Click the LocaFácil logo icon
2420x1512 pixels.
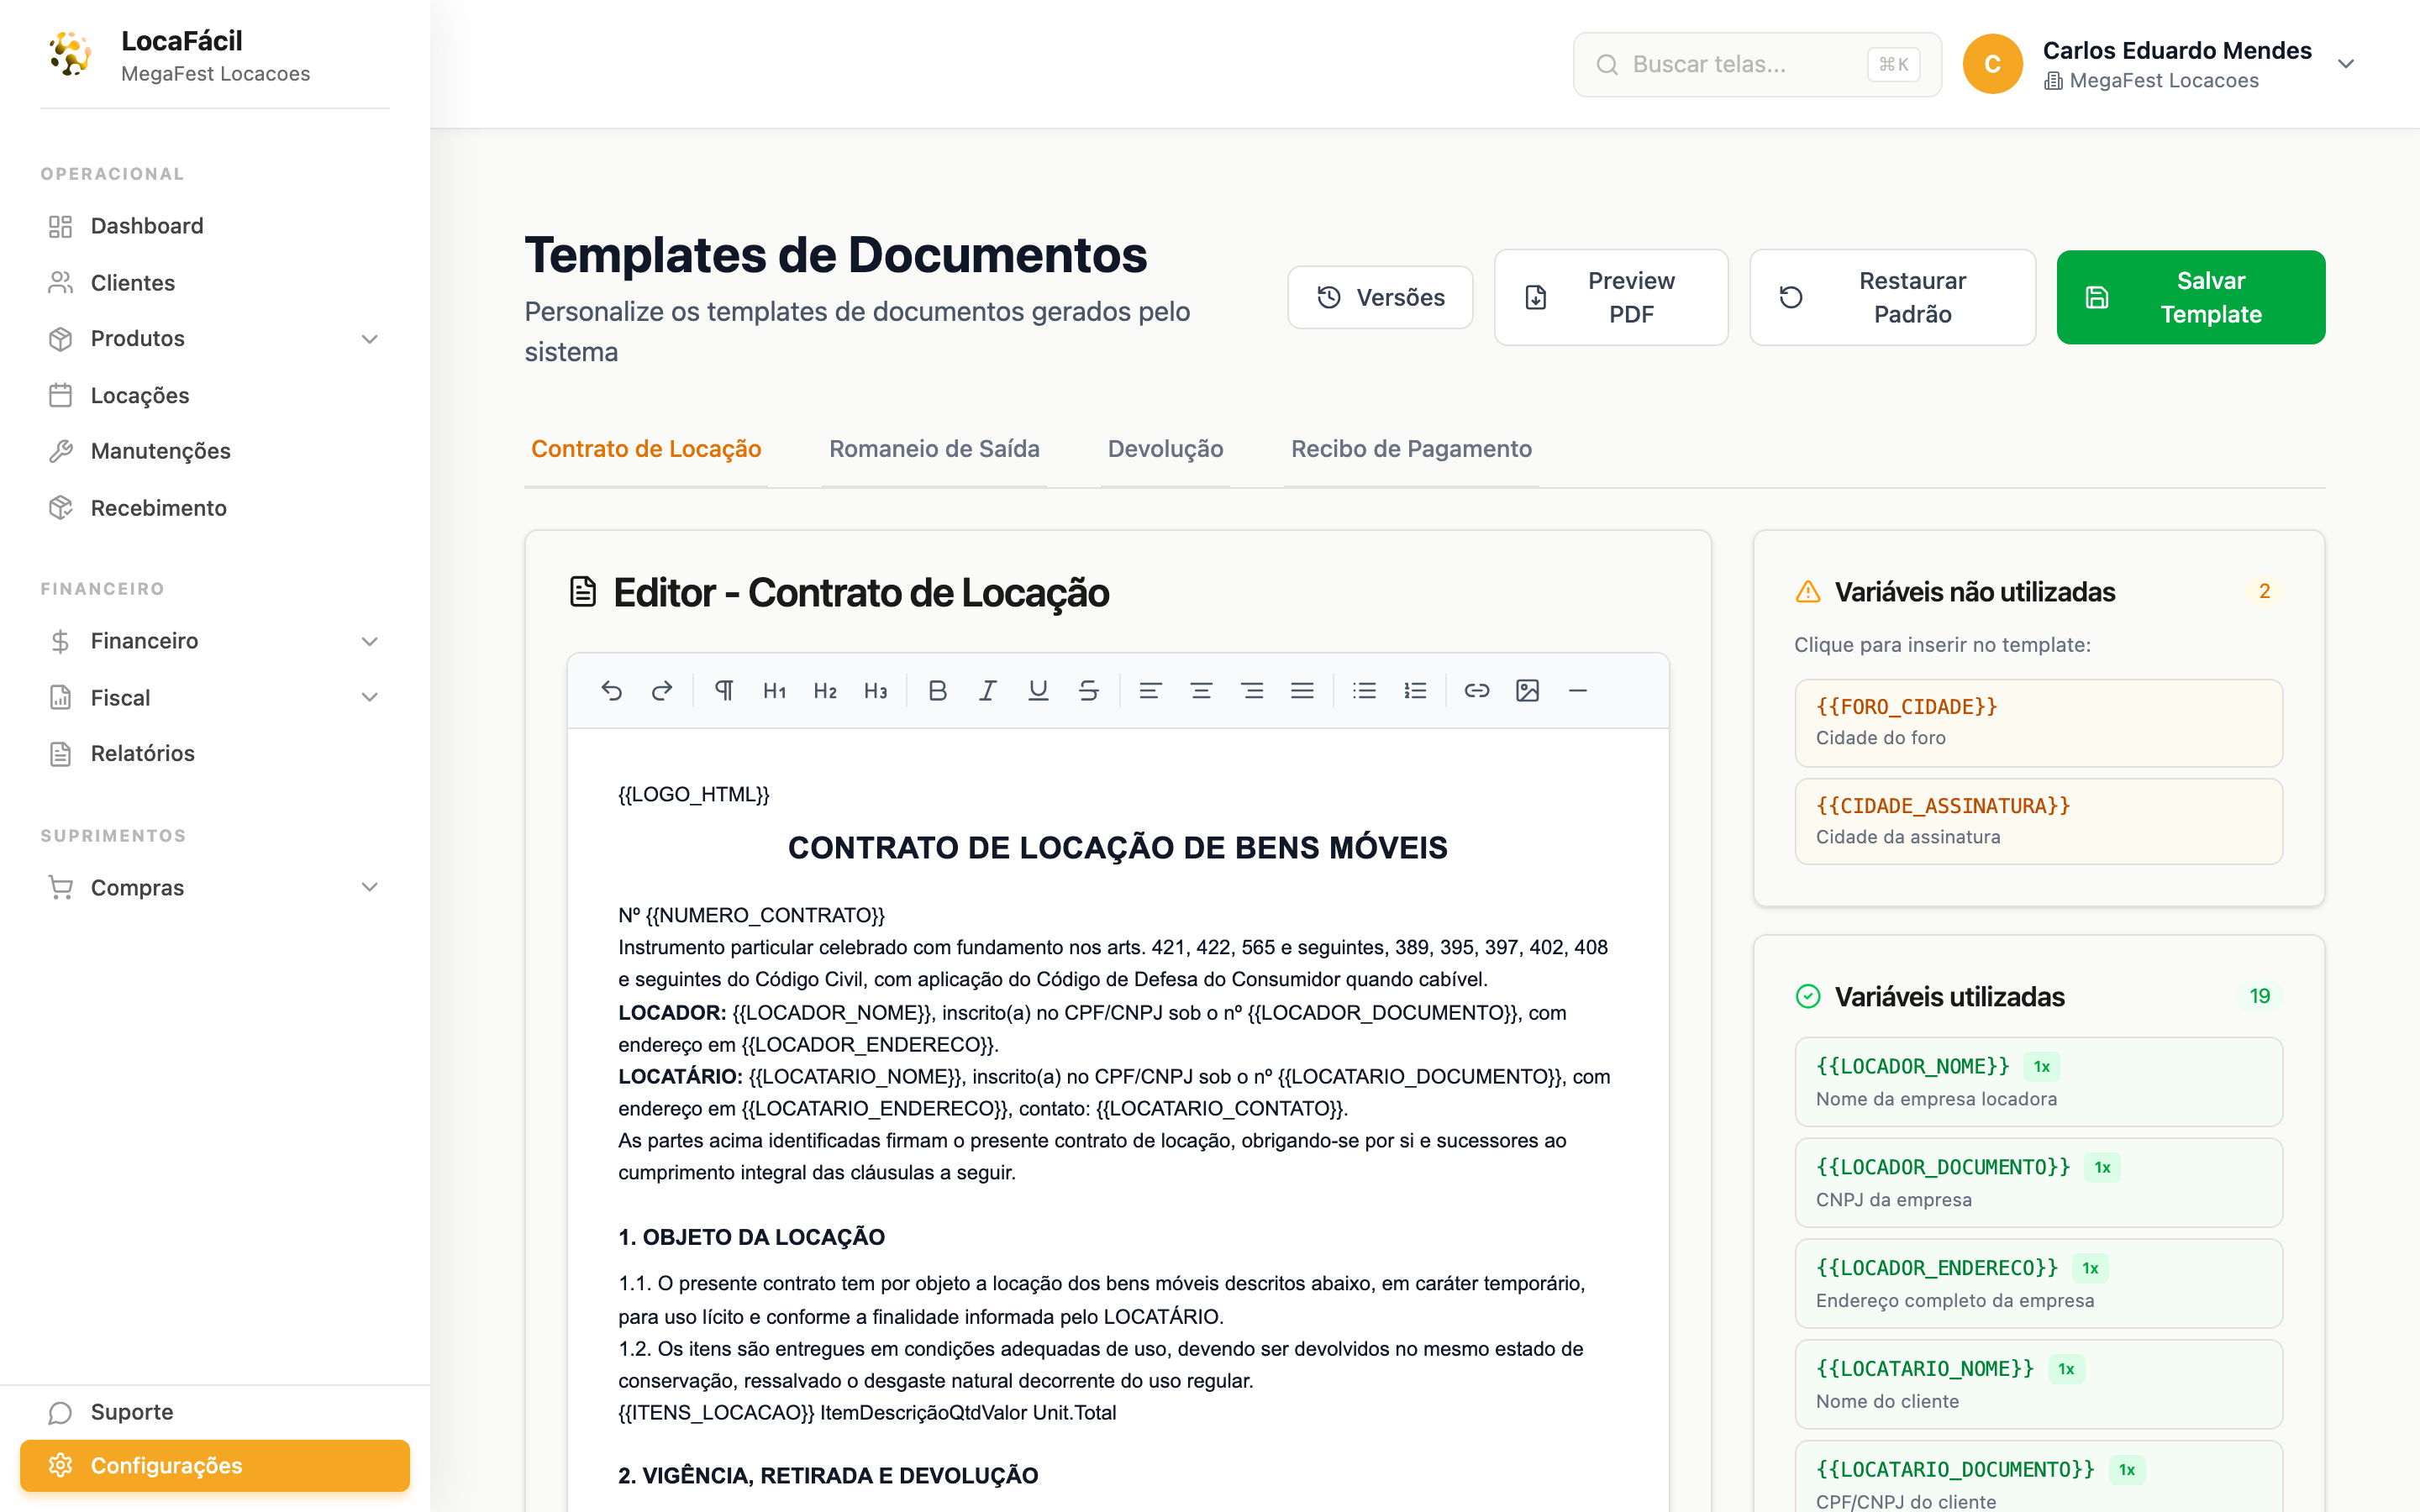pos(70,55)
